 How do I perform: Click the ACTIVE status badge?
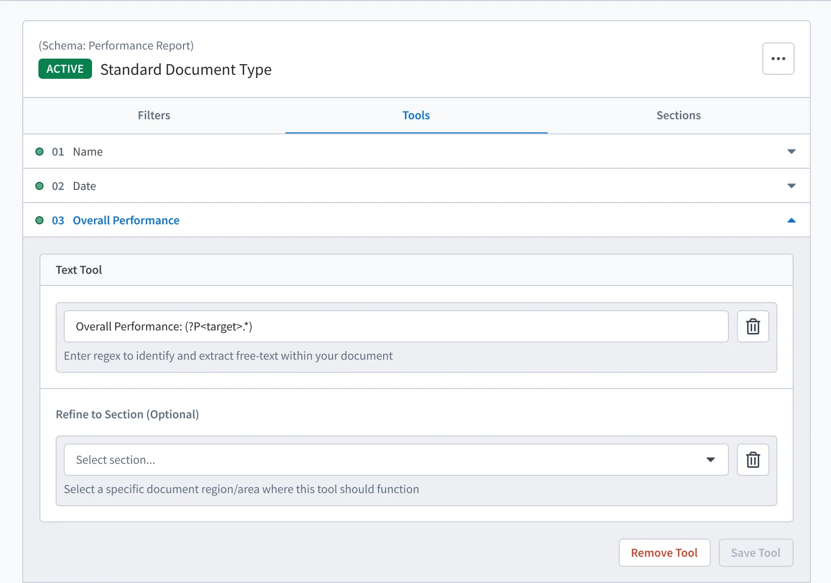(65, 69)
